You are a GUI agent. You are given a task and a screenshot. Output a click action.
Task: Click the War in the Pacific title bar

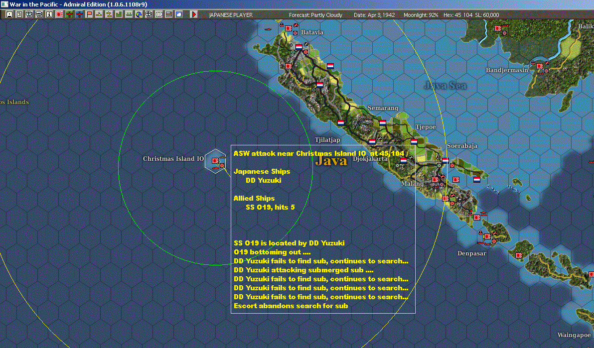tap(297, 4)
